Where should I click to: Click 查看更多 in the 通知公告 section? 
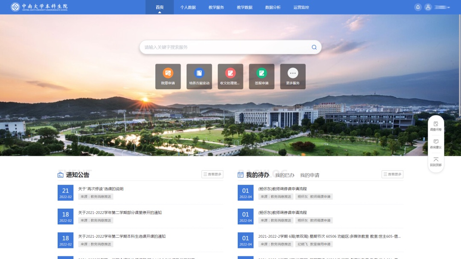tap(212, 174)
